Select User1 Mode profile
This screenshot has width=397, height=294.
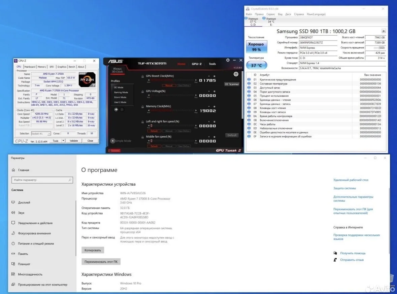point(120,102)
